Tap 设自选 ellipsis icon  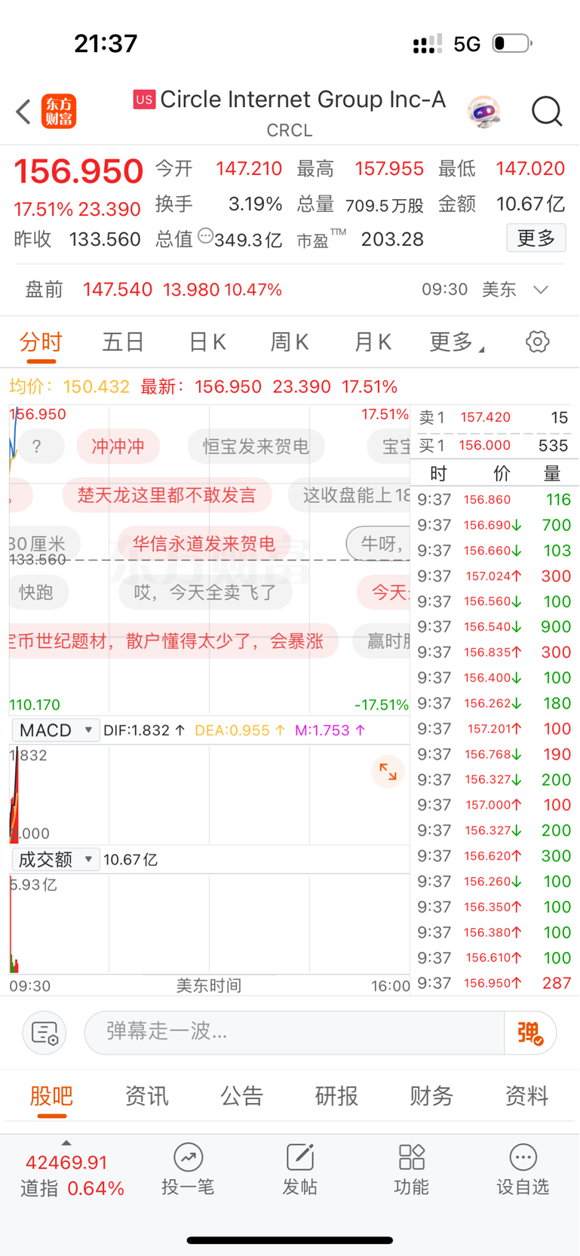tap(523, 1156)
